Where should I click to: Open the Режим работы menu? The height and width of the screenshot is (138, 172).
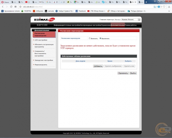pos(131,25)
